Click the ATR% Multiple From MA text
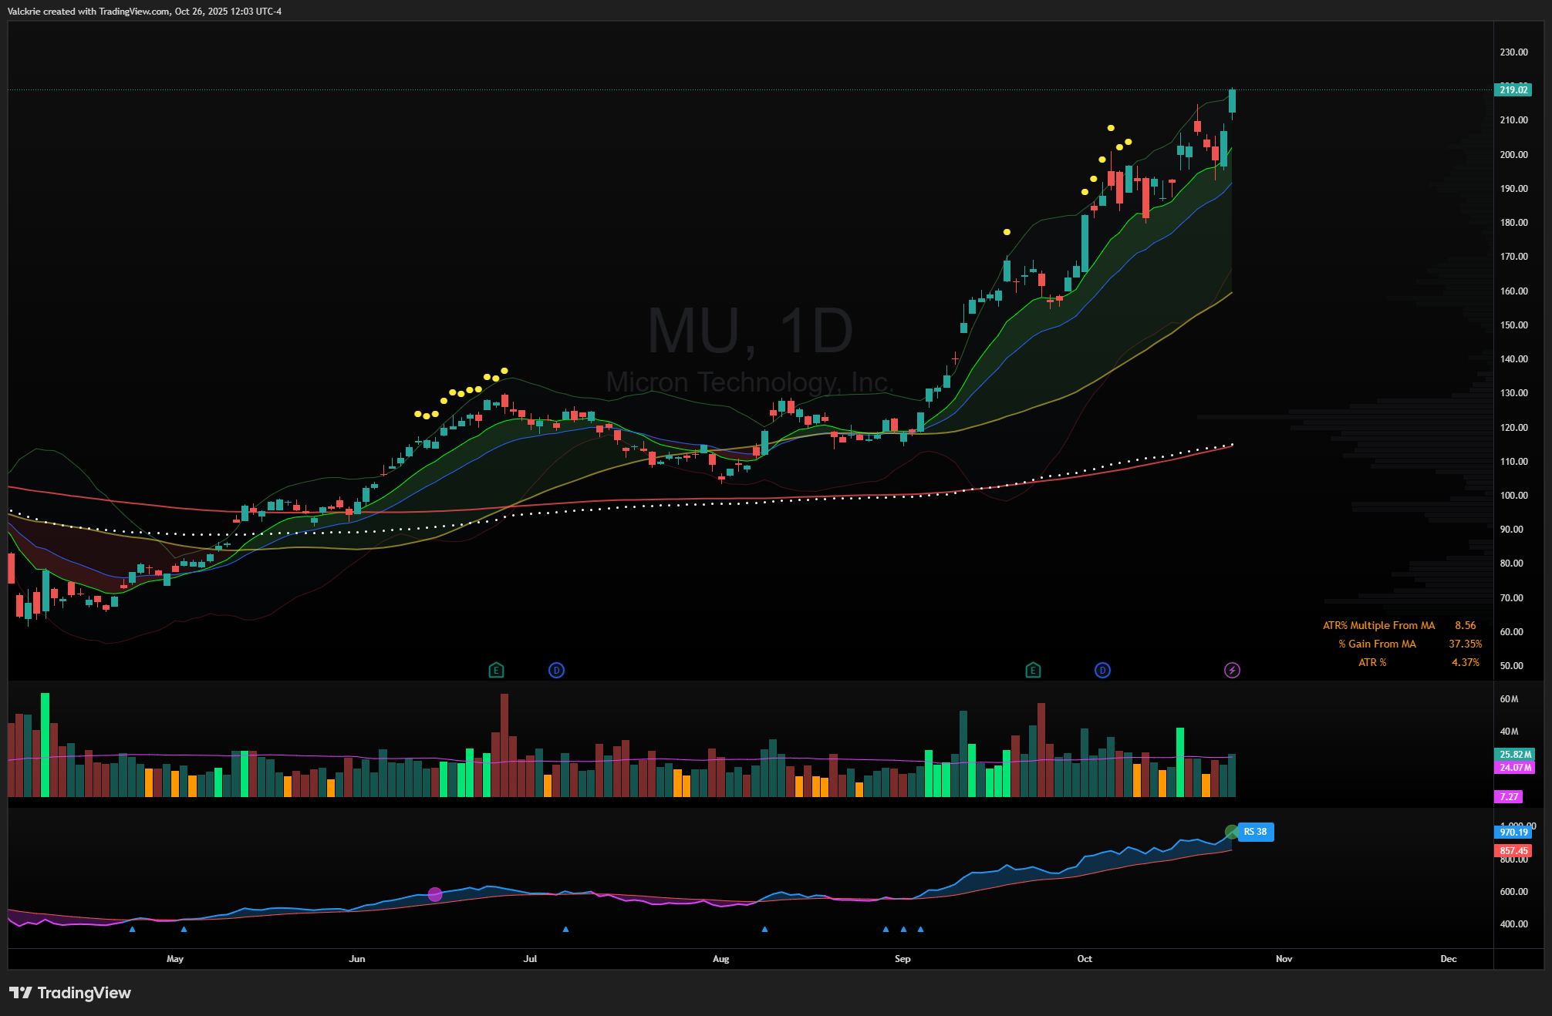This screenshot has width=1552, height=1016. (x=1378, y=625)
